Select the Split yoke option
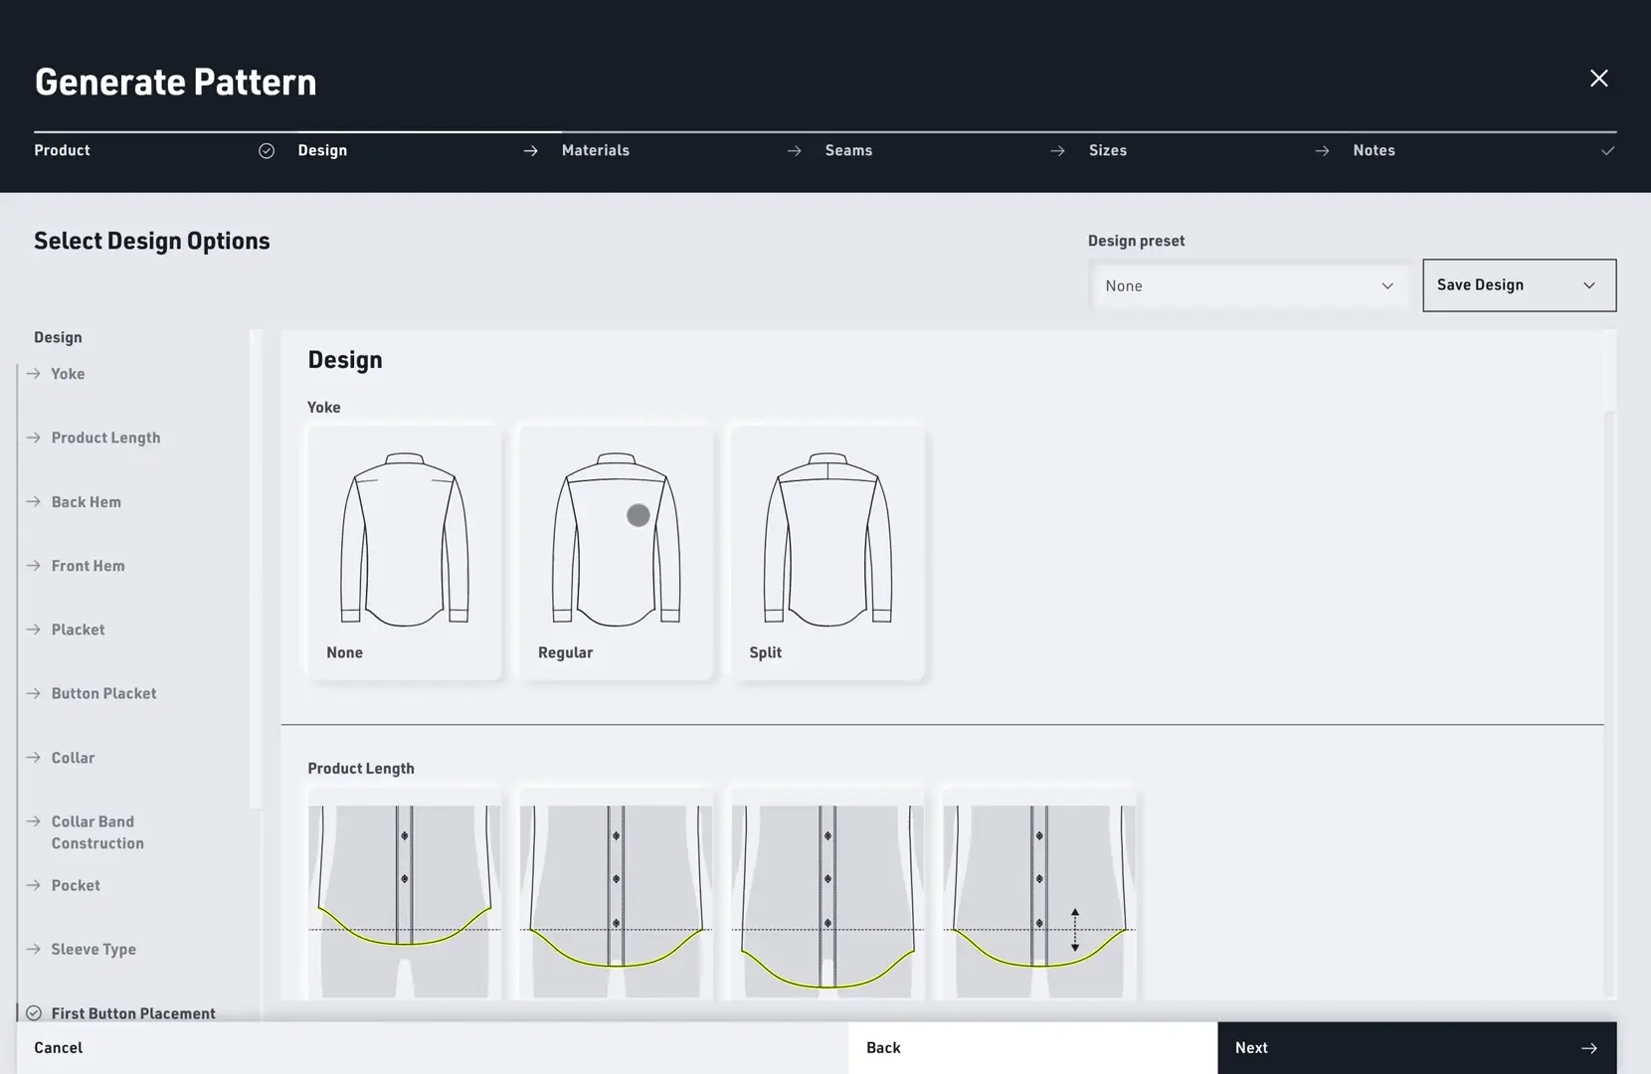 pos(826,553)
